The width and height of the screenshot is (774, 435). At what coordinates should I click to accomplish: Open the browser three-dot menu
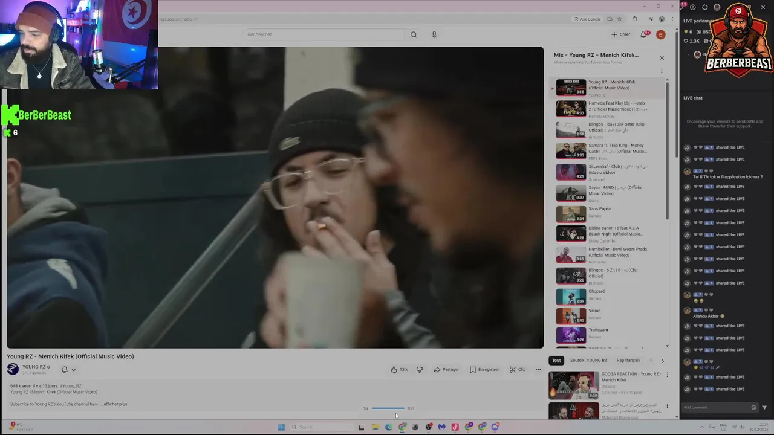672,19
